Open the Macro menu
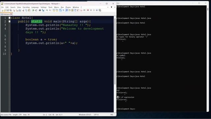Screen dimensions: 211x119 click(56, 7)
